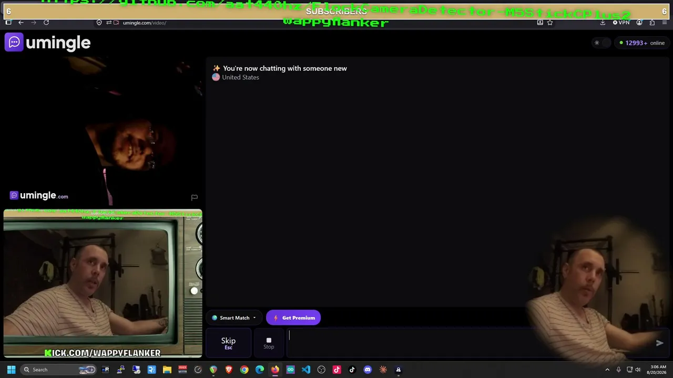
Task: Stop the current video chat
Action: 269,343
